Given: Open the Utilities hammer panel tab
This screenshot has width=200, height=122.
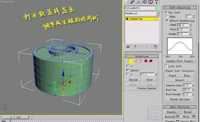Looking at the screenshot, I should (157, 2).
